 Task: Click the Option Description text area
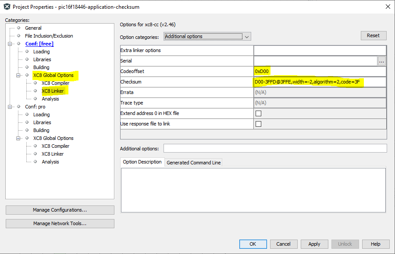tap(253, 190)
